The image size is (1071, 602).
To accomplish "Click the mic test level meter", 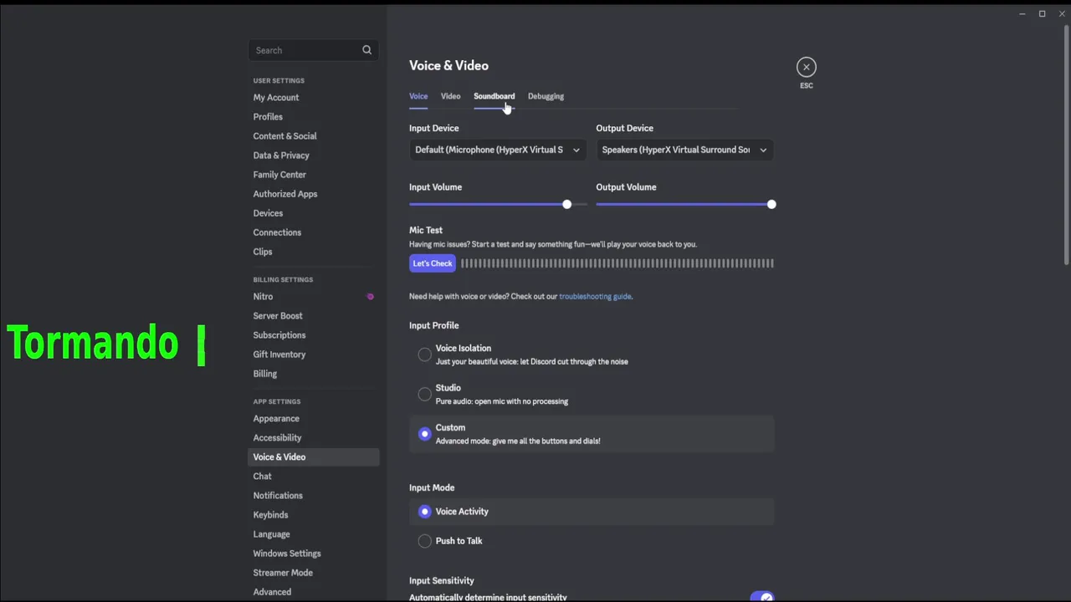I will pos(617,263).
